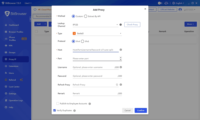Toggle the theme switch in the title bar
Screen dimensions: 200x120
tap(160, 3)
